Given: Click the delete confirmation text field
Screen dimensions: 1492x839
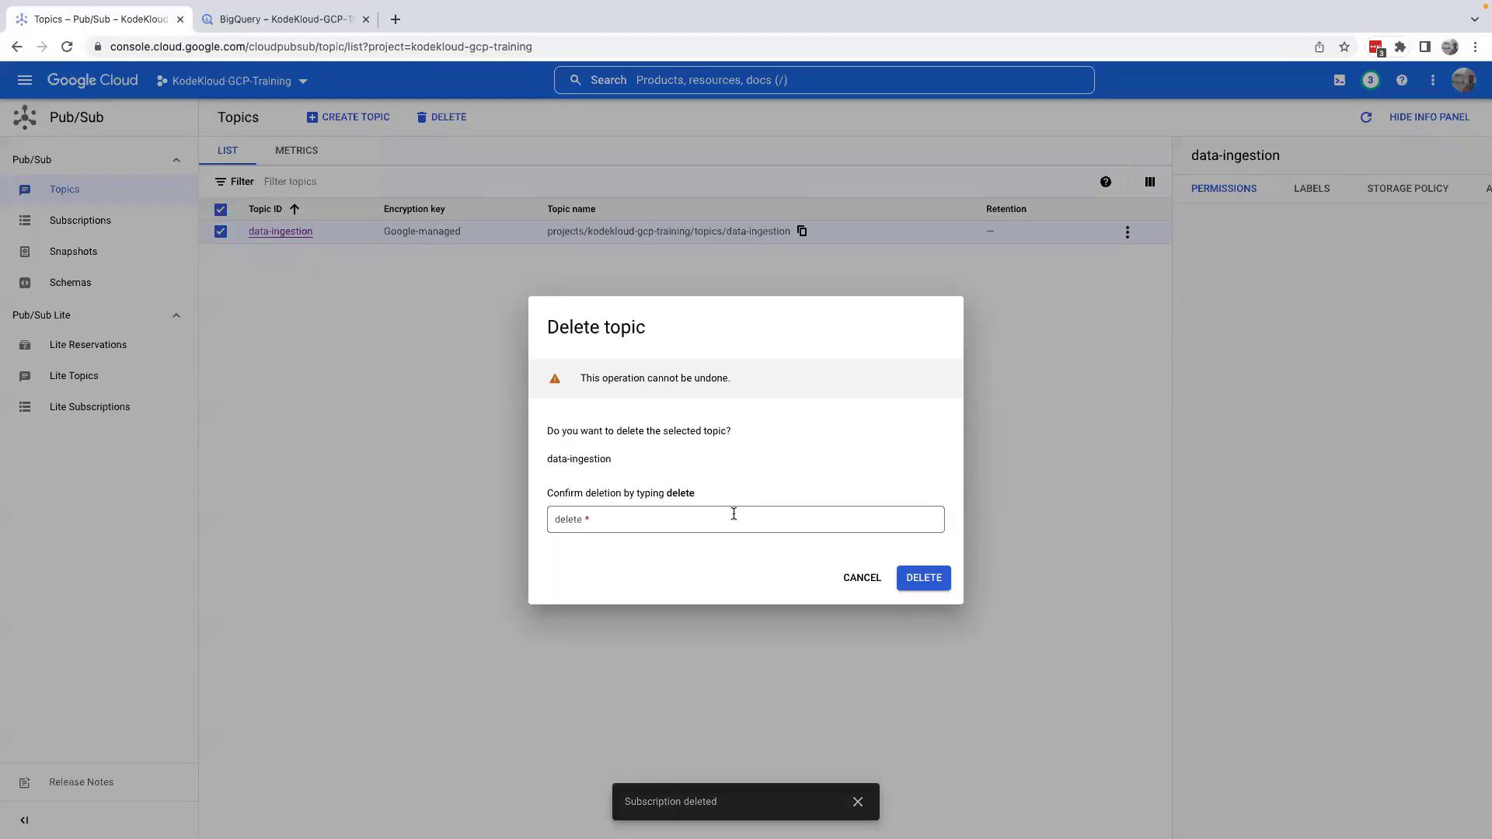Looking at the screenshot, I should click(744, 520).
